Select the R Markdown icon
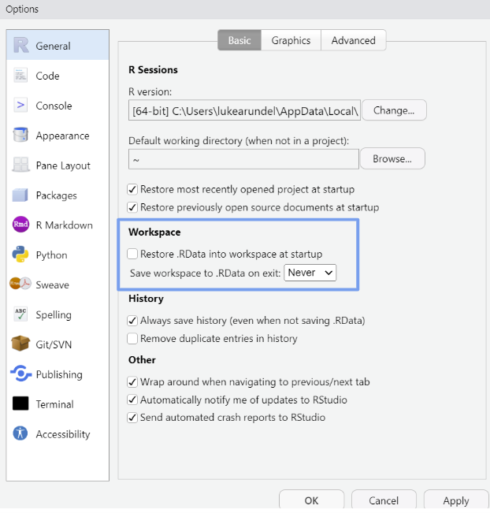490x513 pixels. click(21, 225)
